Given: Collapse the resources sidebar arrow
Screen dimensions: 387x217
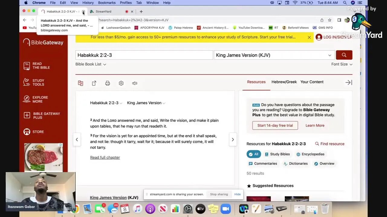Looking at the screenshot, I should 349,82.
